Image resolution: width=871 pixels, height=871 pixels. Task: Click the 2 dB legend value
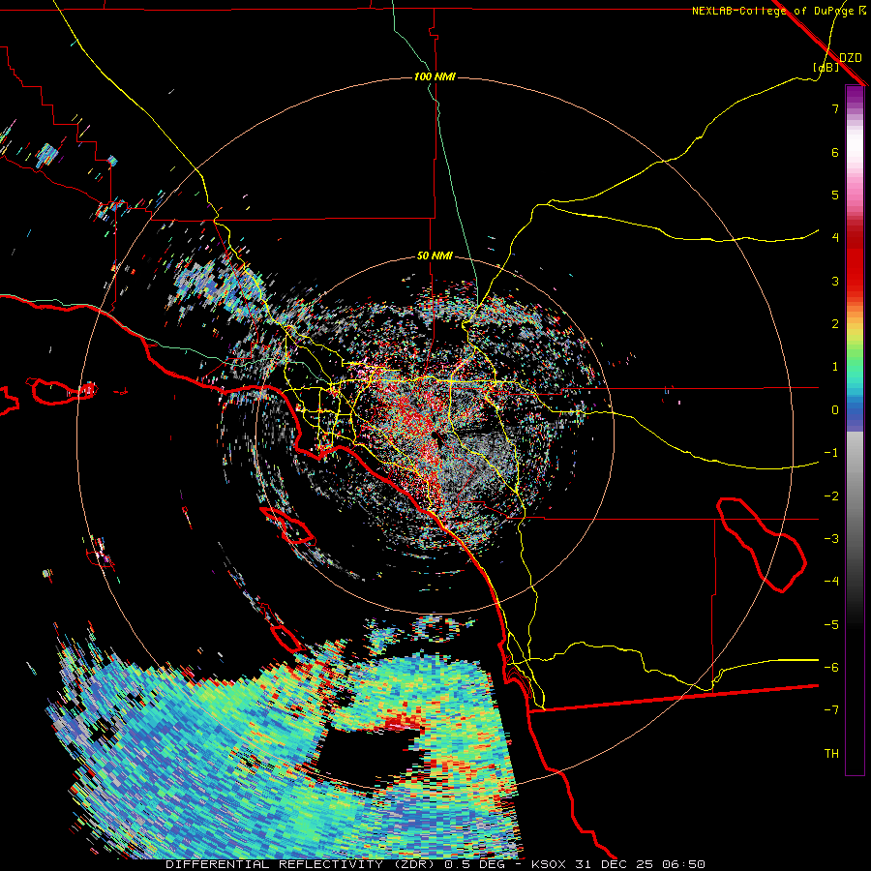tap(835, 324)
